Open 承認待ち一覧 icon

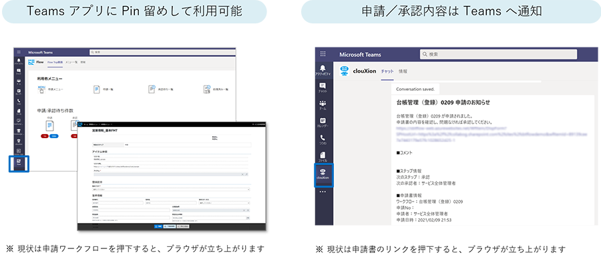pos(152,89)
